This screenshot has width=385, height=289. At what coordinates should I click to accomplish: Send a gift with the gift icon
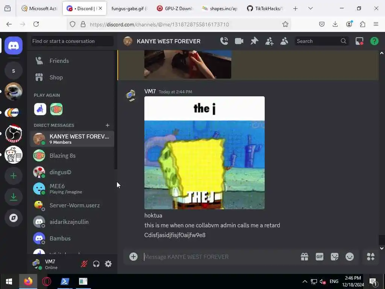[x=305, y=257]
